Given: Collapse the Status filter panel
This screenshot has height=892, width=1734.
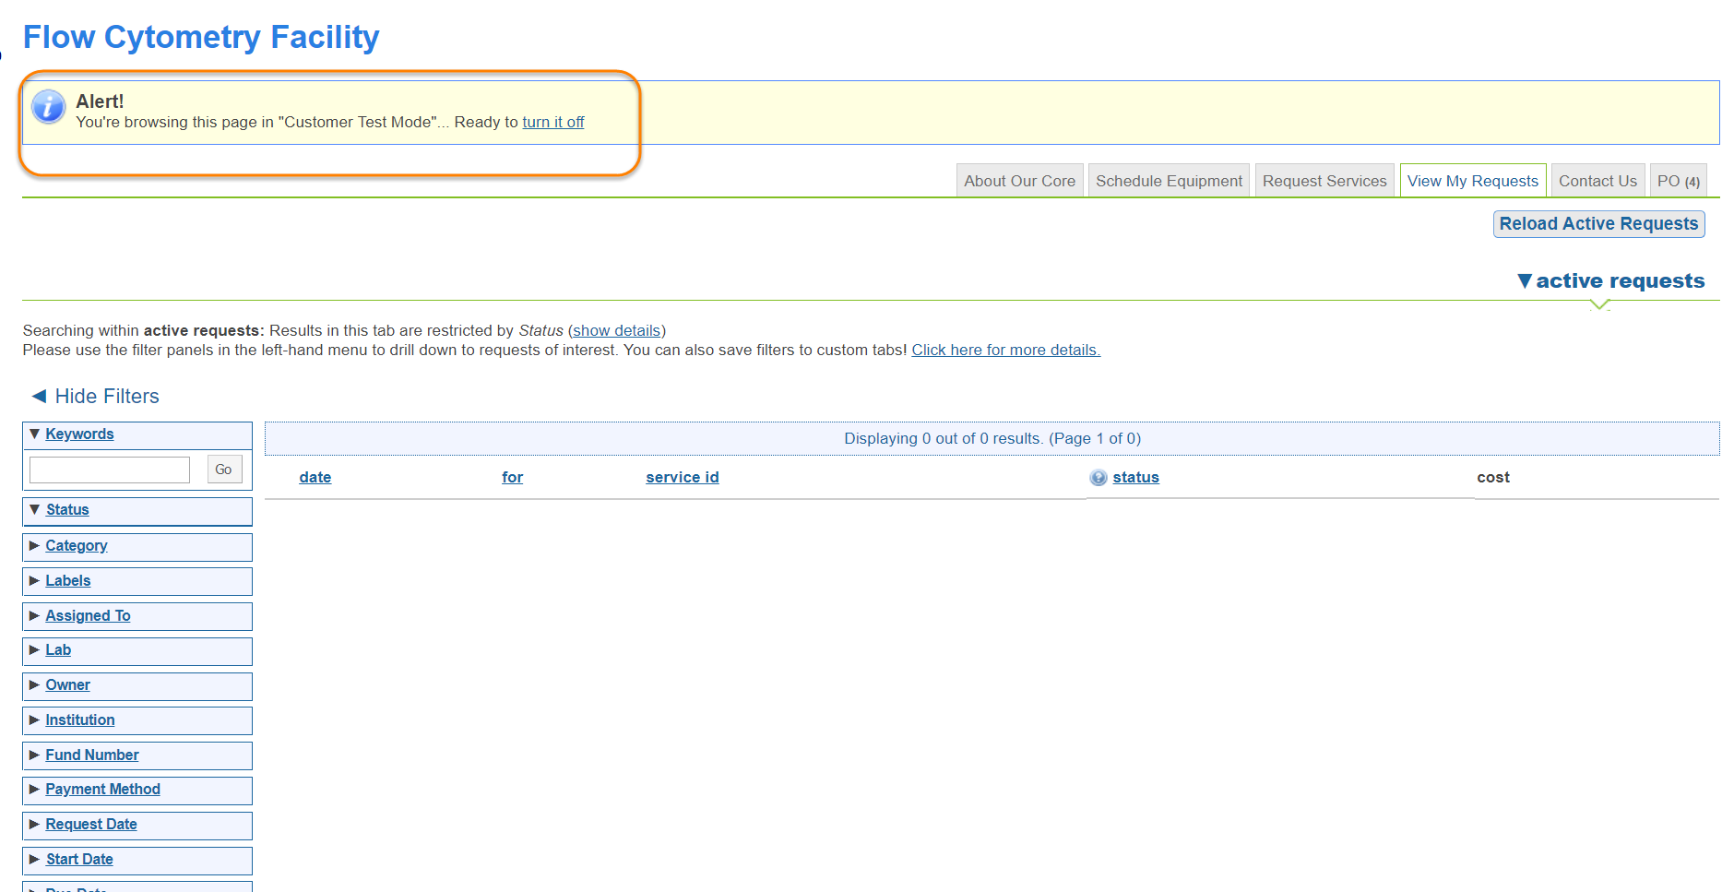Looking at the screenshot, I should tap(35, 509).
